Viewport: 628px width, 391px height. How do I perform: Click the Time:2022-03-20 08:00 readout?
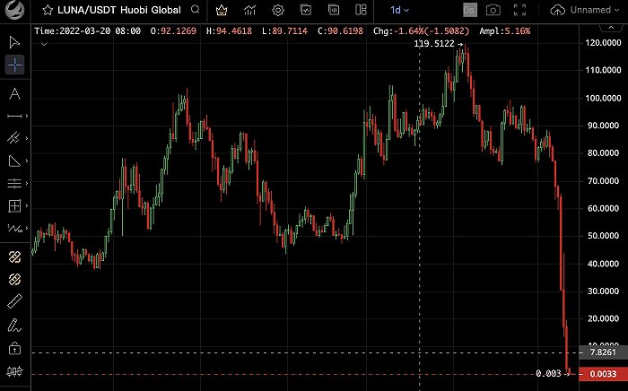pos(87,31)
